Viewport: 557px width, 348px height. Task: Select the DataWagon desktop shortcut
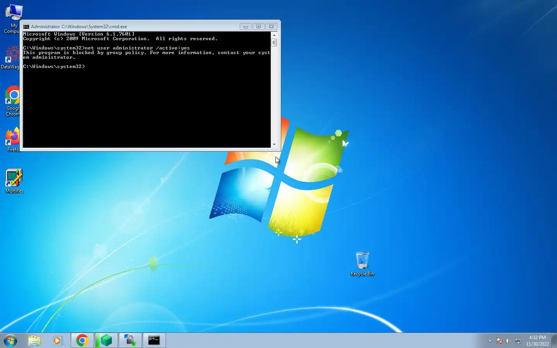click(10, 57)
